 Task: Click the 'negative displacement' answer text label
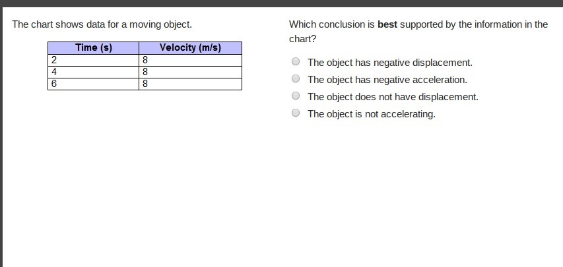pyautogui.click(x=390, y=63)
